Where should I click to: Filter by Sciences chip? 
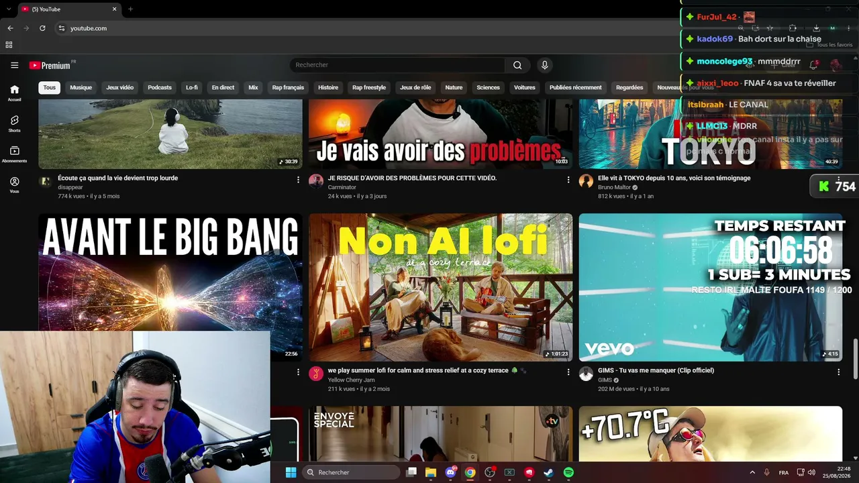488,87
